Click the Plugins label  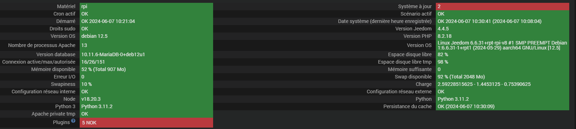(61, 122)
